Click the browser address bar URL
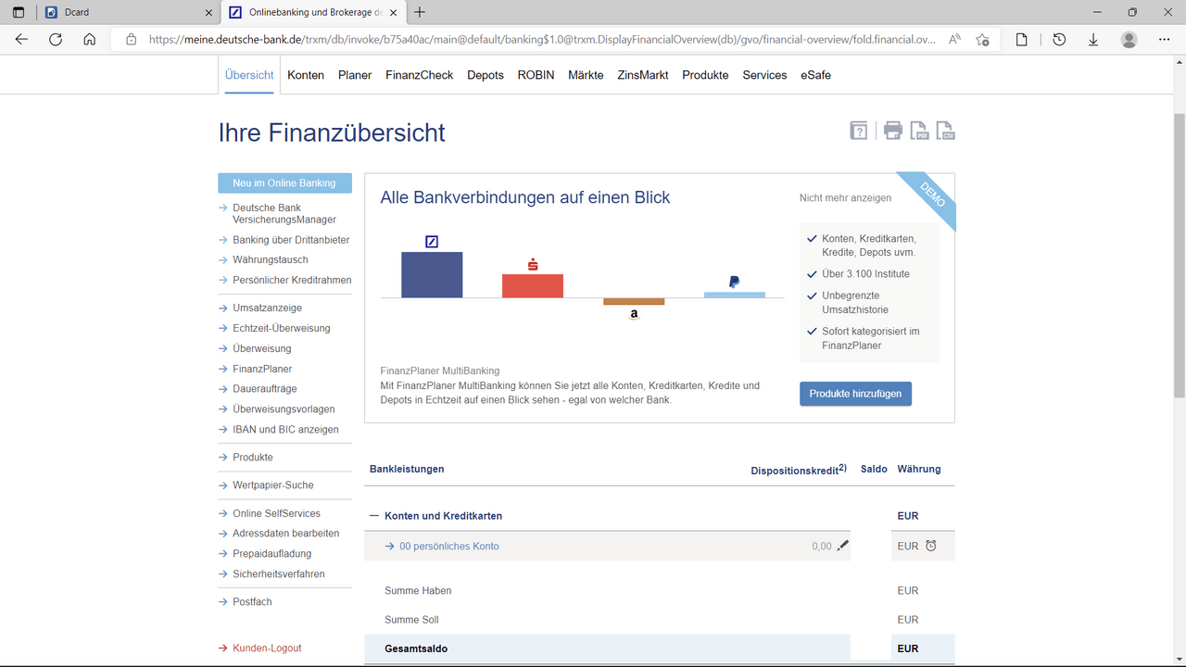The image size is (1186, 667). (542, 40)
